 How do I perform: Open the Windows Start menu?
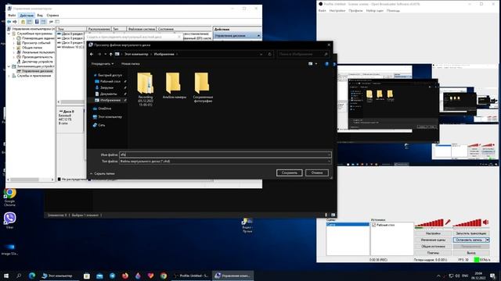[6, 276]
